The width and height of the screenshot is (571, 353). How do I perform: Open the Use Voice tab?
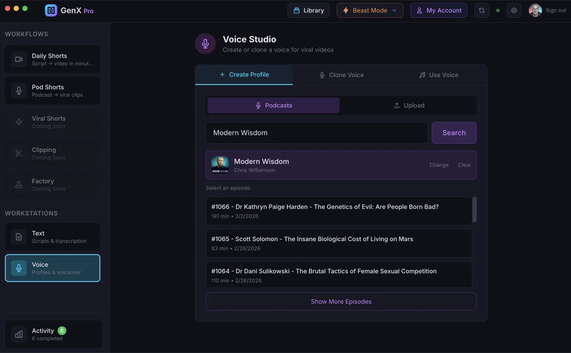point(438,75)
